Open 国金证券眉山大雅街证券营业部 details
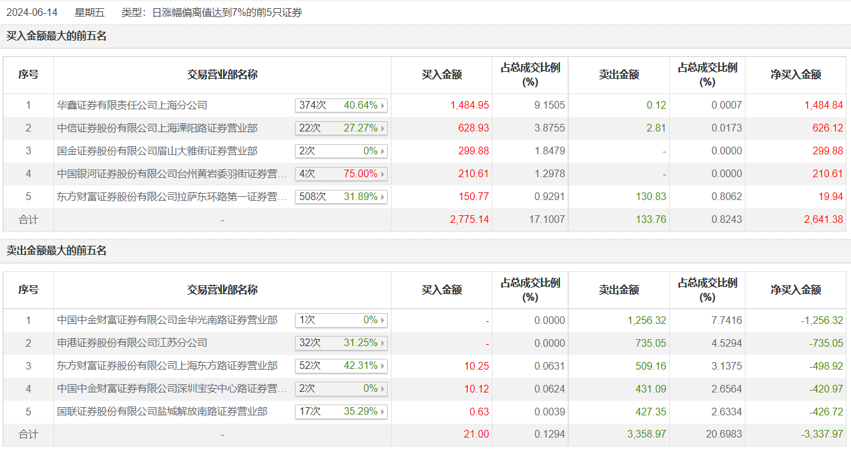The width and height of the screenshot is (851, 449). pos(157,151)
